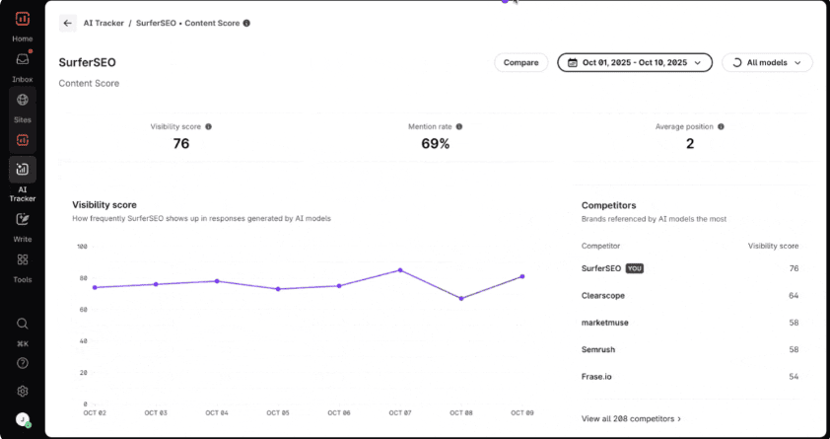Click the red square icon below Sites
830x439 pixels.
click(23, 140)
